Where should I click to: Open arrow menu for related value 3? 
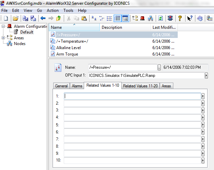coord(203,110)
